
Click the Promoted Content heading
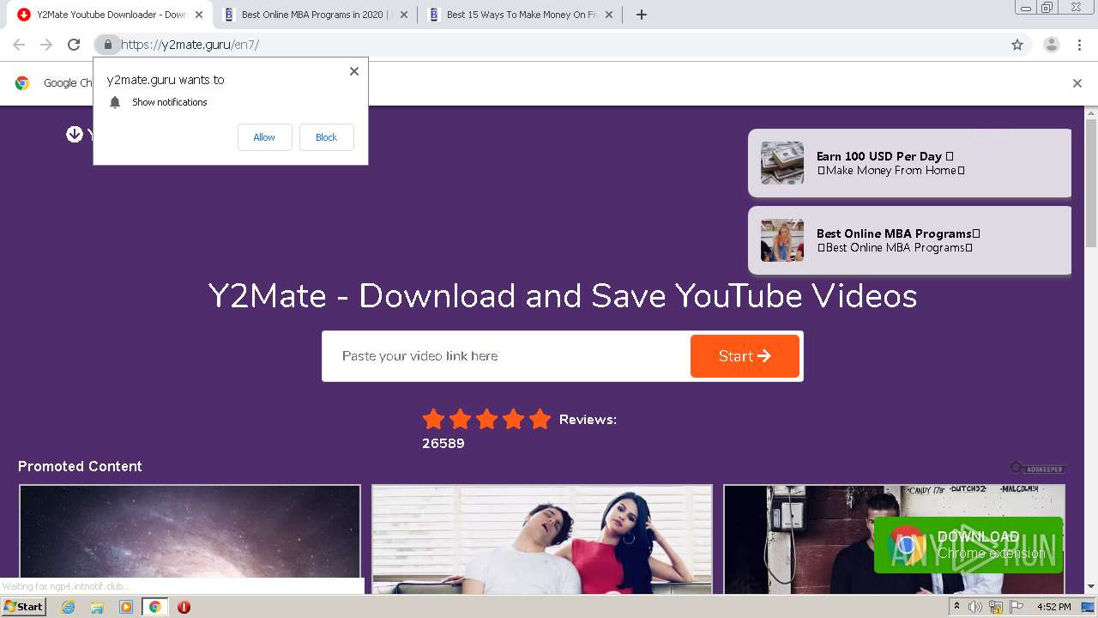[80, 466]
